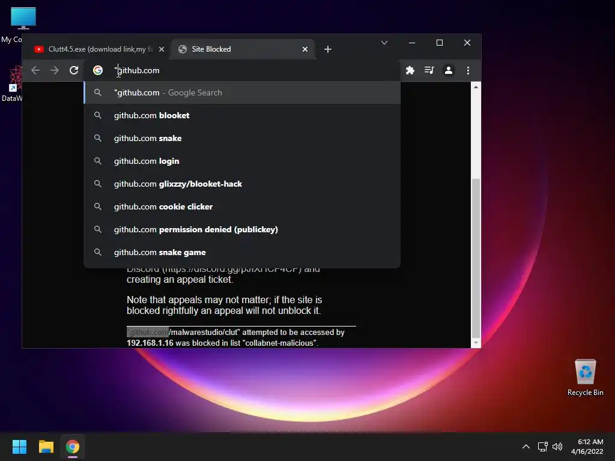615x461 pixels.
Task: Go forward with the forward arrow
Action: pos(55,70)
